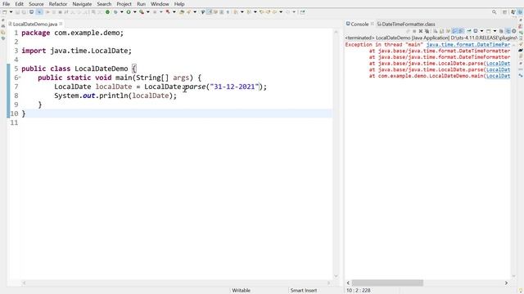The width and height of the screenshot is (524, 294).
Task: Click the Display Selected Console icon
Action: coord(475,31)
